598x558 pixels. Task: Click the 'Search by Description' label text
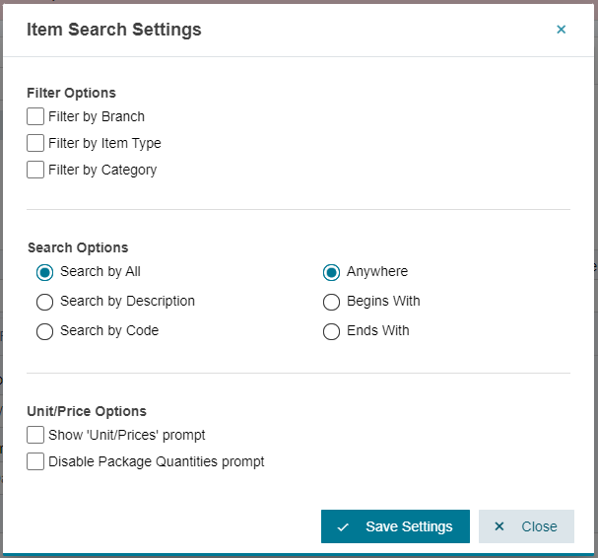[127, 301]
